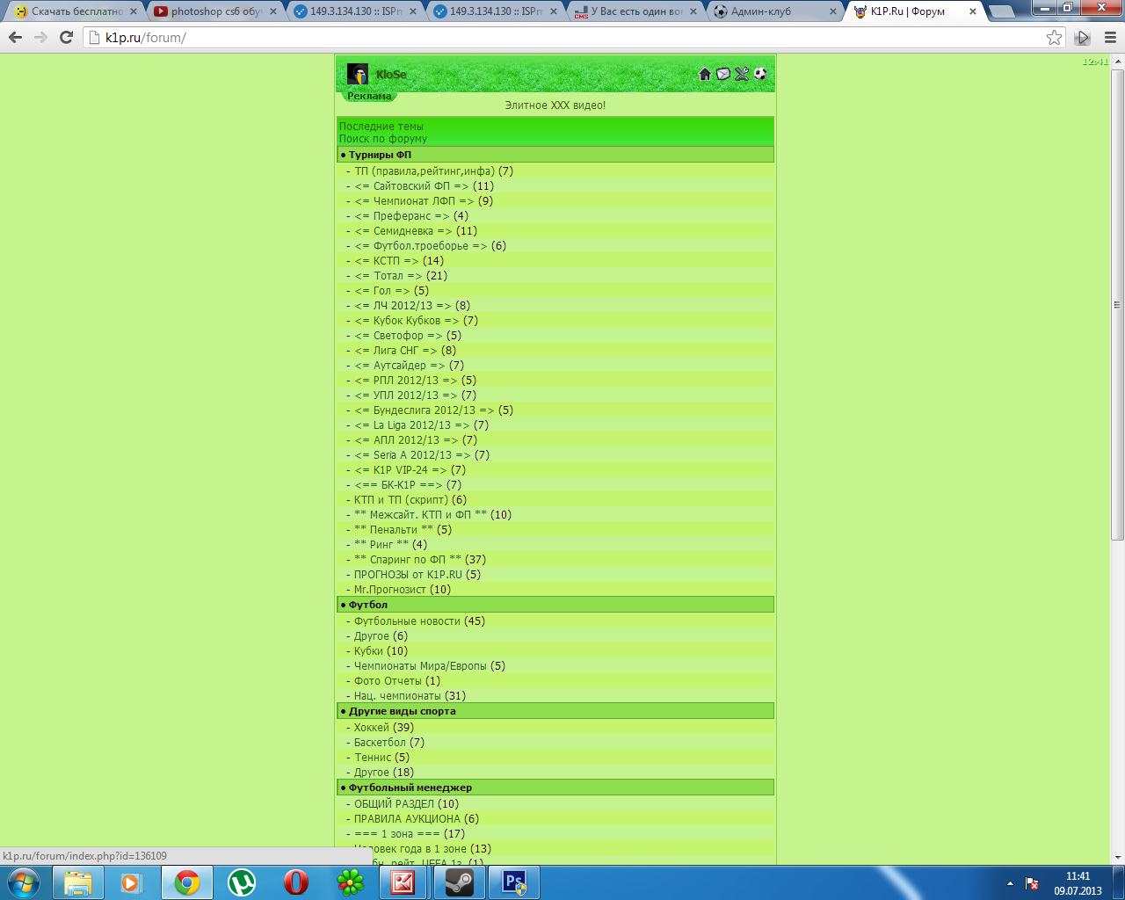Image resolution: width=1125 pixels, height=900 pixels.
Task: Launch Opera browser from the taskbar
Action: pyautogui.click(x=296, y=882)
